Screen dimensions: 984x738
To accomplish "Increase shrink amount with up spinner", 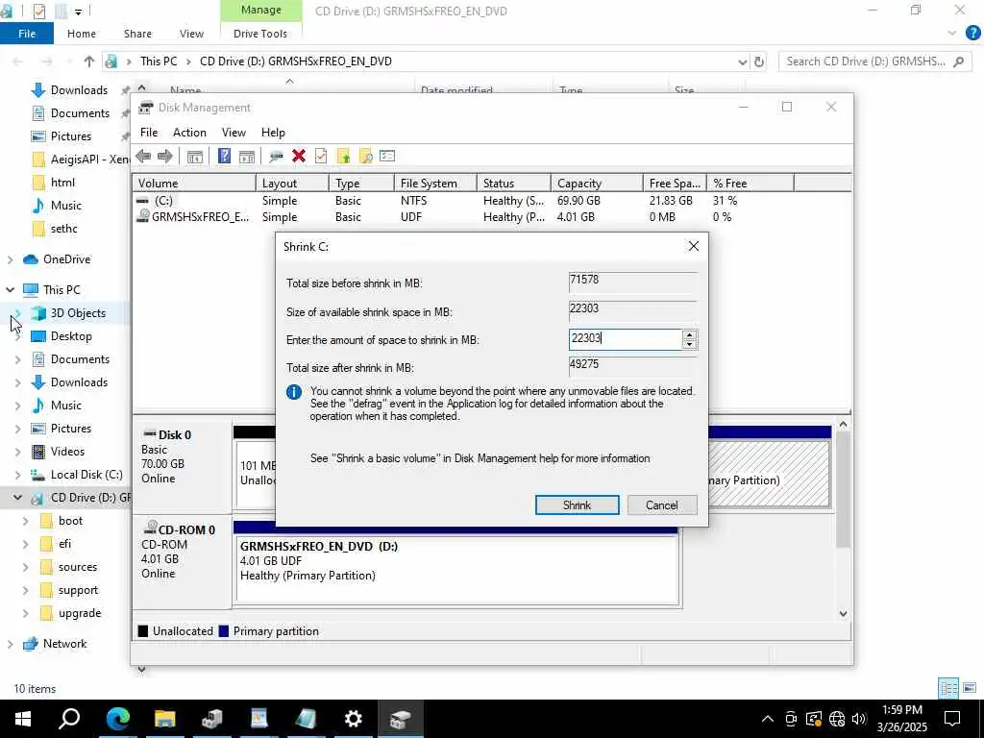I will [689, 335].
